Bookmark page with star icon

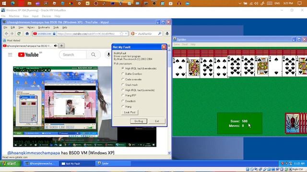(121, 33)
